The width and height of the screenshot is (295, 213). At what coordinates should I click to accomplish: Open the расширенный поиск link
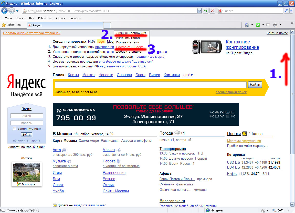click(231, 92)
